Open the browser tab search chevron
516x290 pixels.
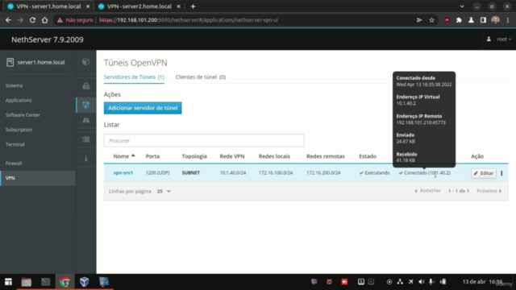tap(462, 6)
